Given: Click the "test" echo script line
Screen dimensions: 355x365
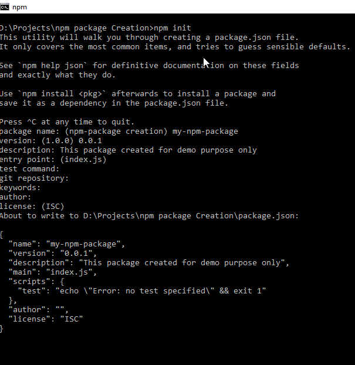Looking at the screenshot, I should 142,291.
